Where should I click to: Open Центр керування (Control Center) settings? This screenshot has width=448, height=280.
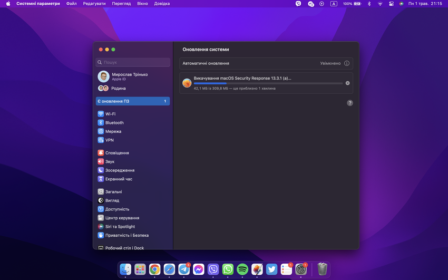click(x=122, y=218)
